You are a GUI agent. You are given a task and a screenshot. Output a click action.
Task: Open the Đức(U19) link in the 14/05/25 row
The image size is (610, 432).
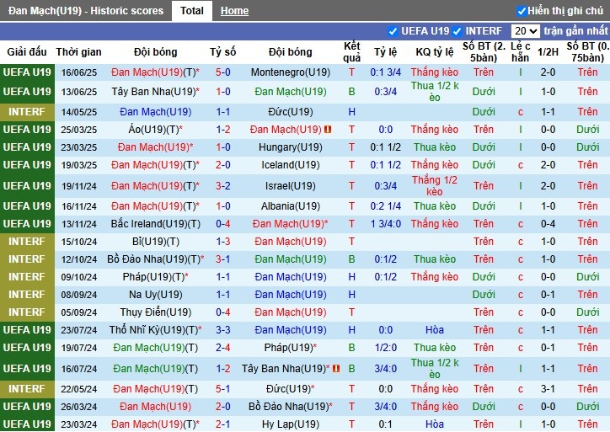coord(290,112)
